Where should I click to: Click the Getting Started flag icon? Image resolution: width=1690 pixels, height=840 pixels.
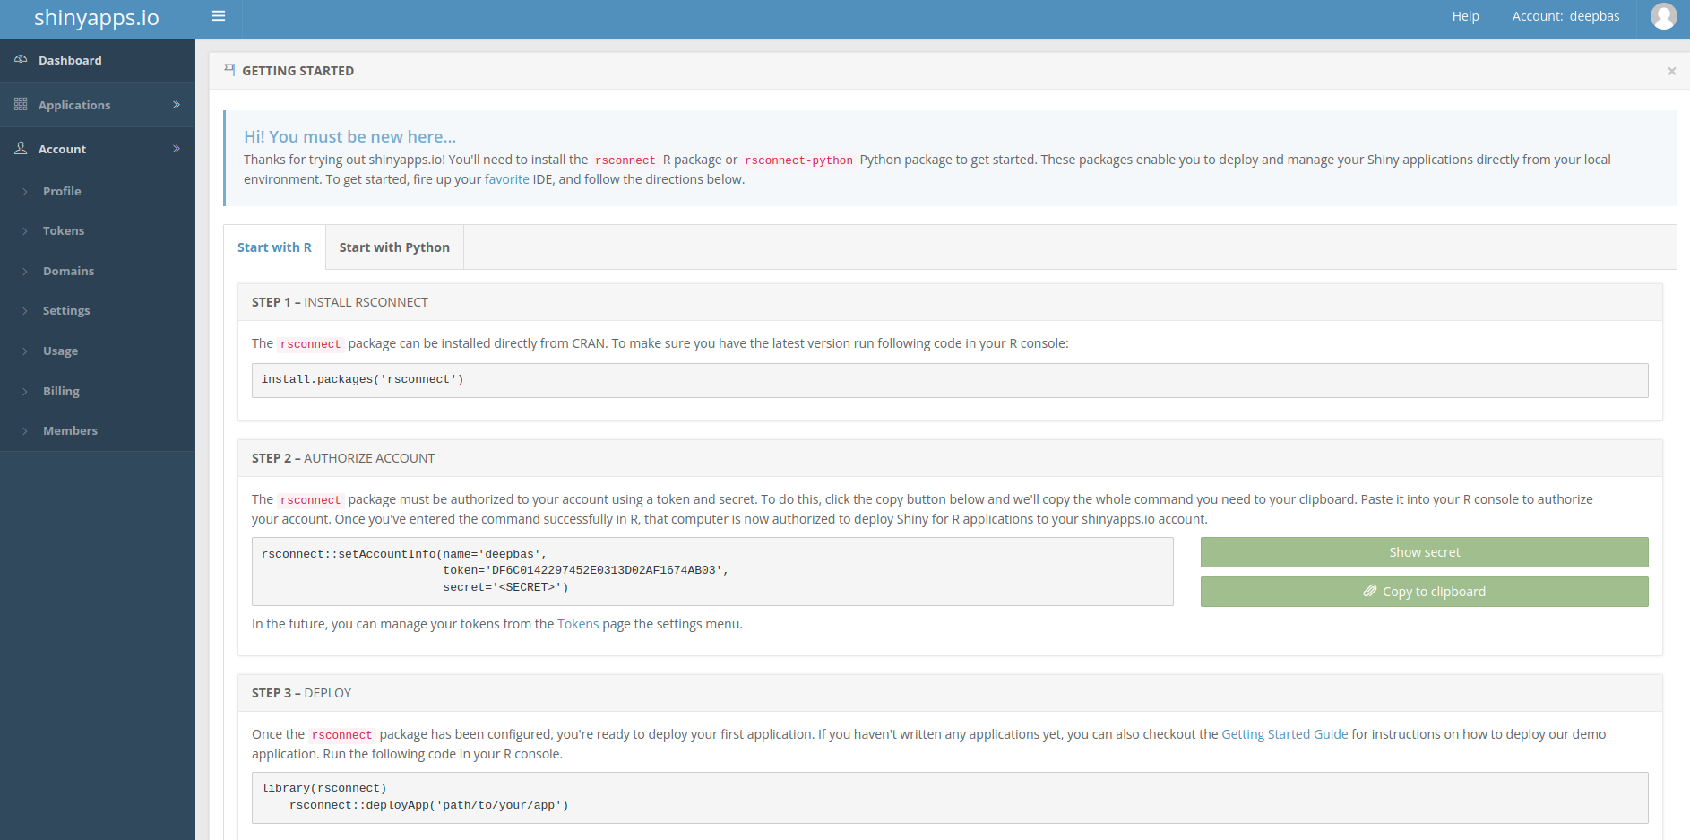[x=229, y=70]
